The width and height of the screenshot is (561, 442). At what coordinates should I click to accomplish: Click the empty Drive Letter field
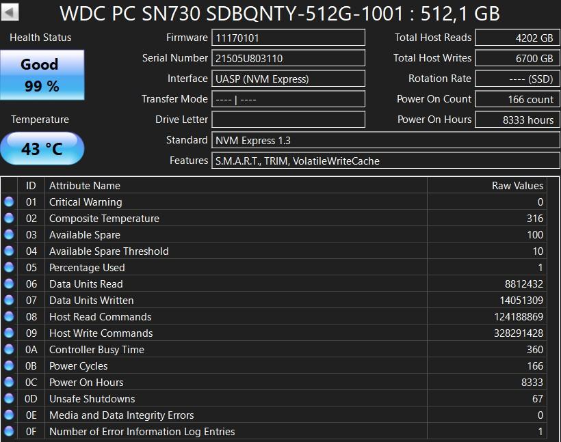tap(289, 120)
